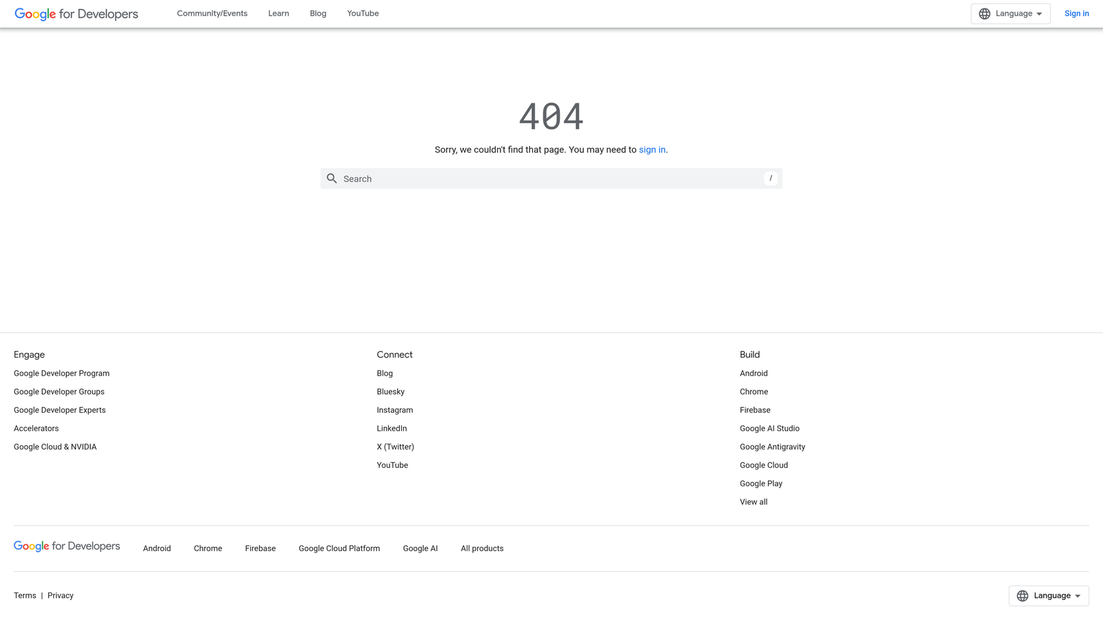Open YouTube under Connect section
1103x620 pixels.
[392, 466]
